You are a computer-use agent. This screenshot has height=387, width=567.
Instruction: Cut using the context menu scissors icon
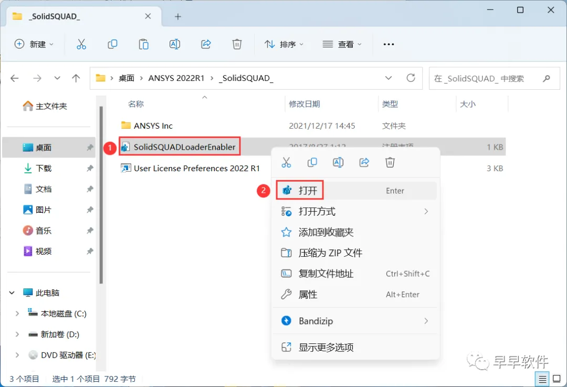pyautogui.click(x=286, y=162)
